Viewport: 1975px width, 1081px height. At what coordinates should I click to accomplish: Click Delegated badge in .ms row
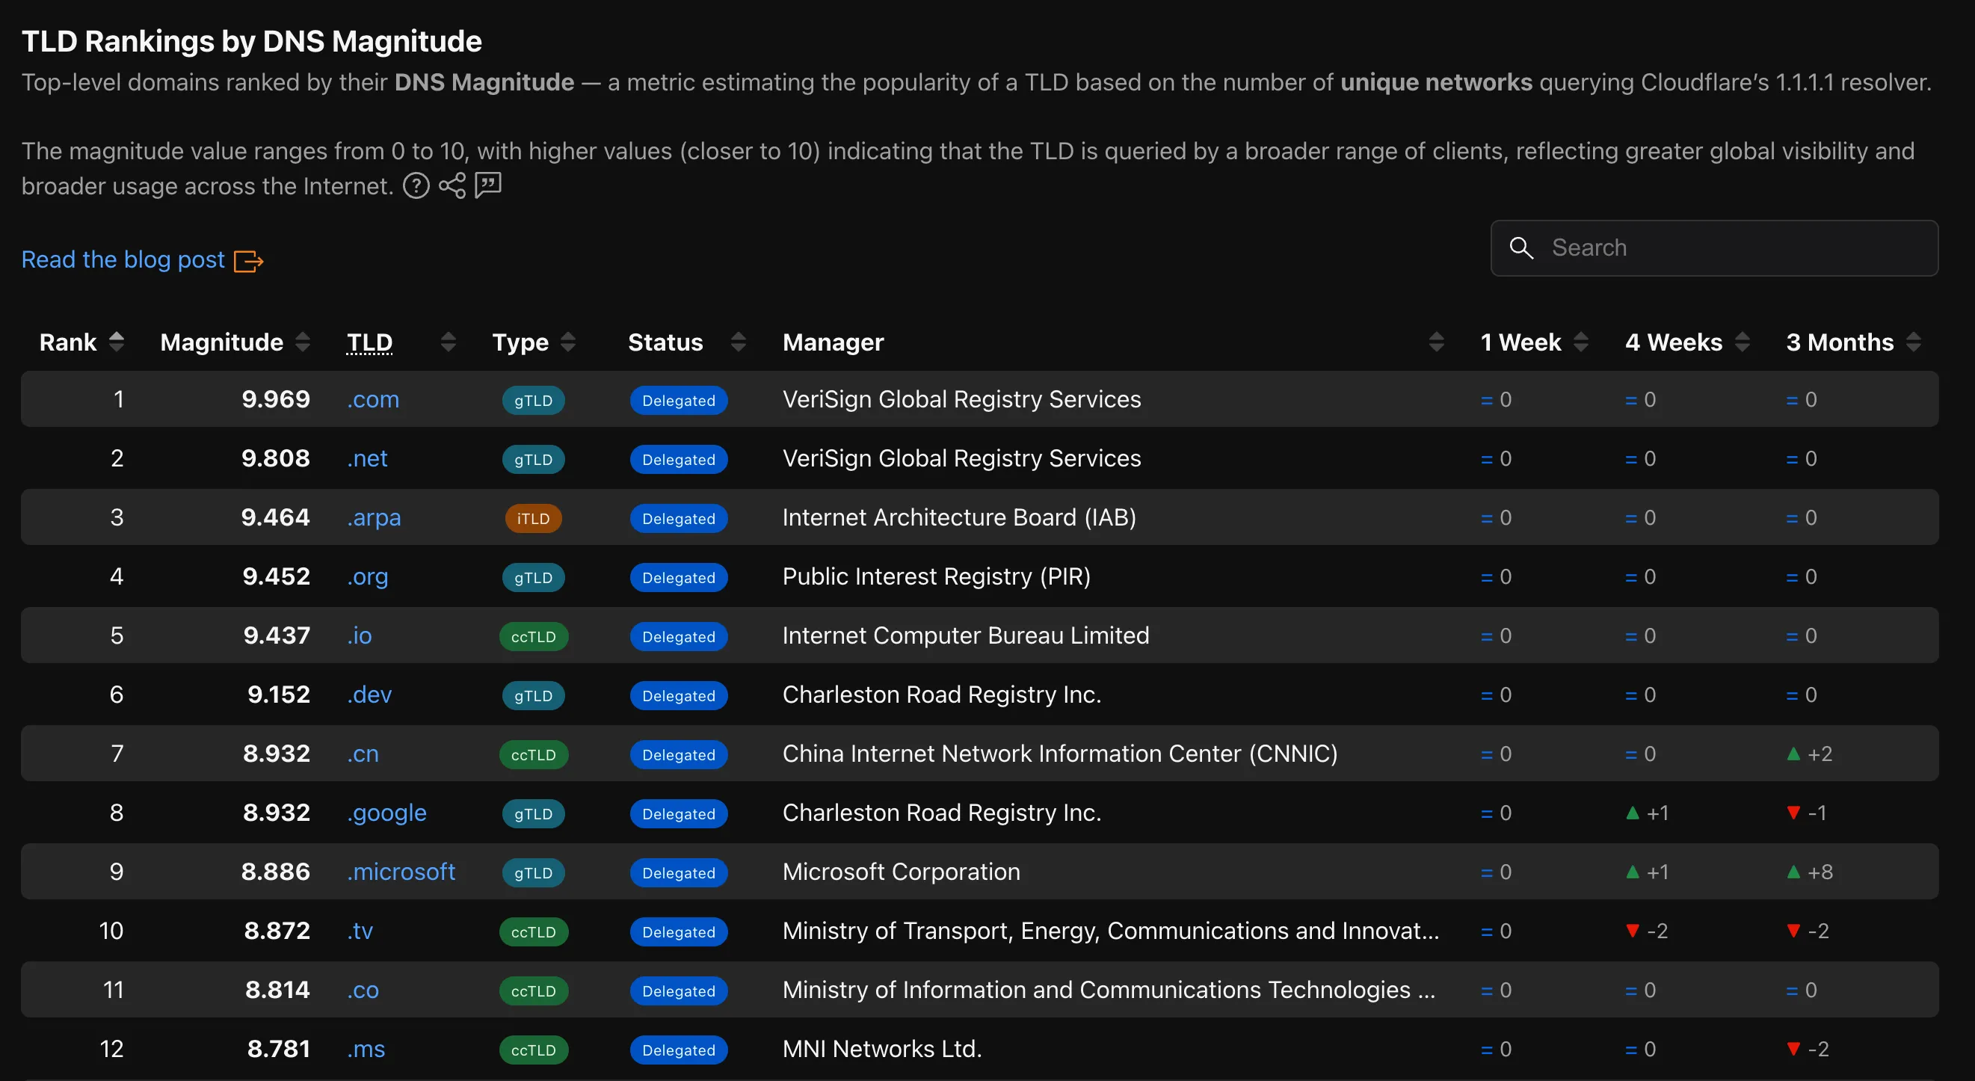click(x=679, y=1050)
